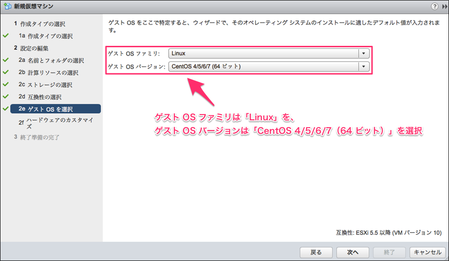Screen dimensions: 449x261
Task: Go to step 2f ハードウェアのカスタマイズ
Action: (x=56, y=123)
